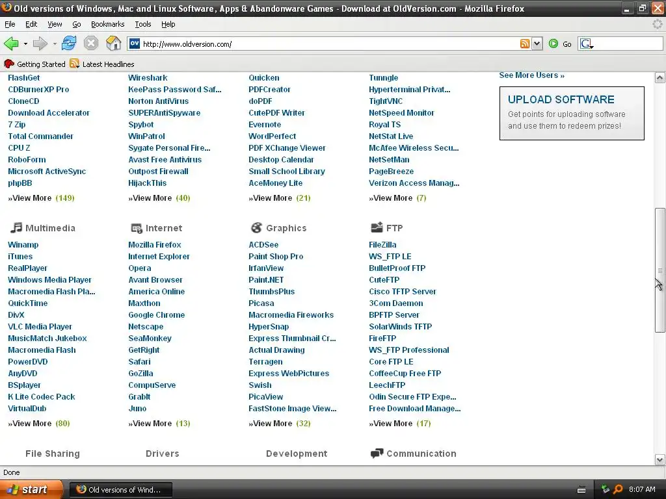Open the File menu
This screenshot has width=666, height=499.
point(10,24)
